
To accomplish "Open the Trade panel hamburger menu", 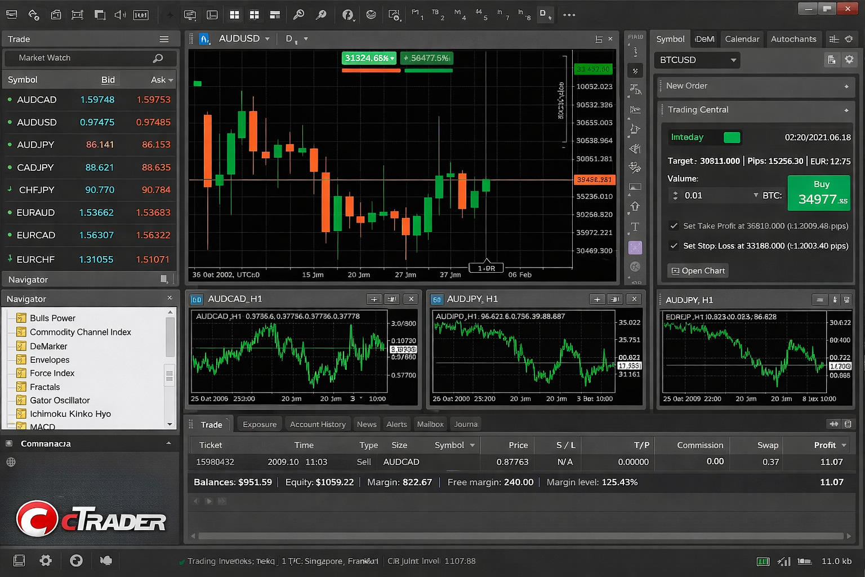I will pos(164,39).
